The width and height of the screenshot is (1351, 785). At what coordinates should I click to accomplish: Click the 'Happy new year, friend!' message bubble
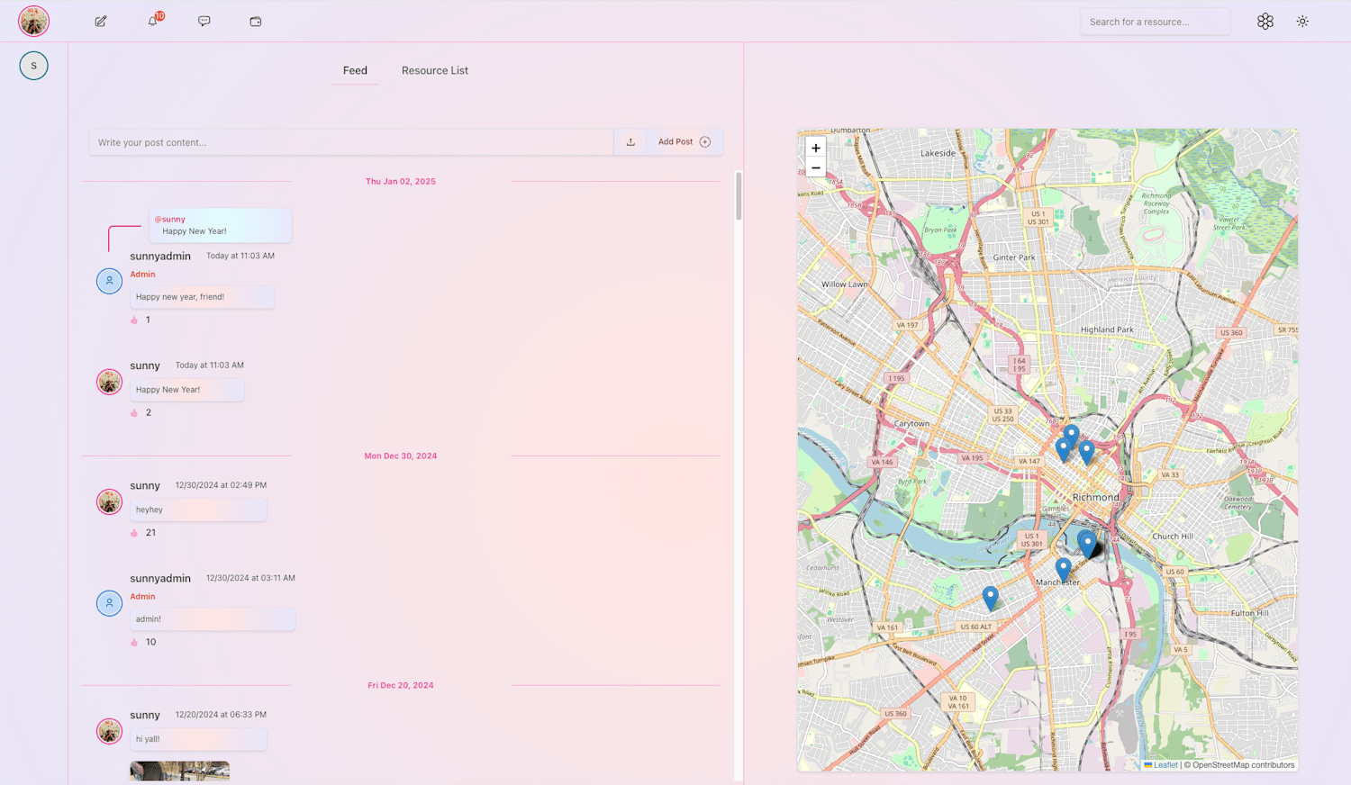[202, 297]
